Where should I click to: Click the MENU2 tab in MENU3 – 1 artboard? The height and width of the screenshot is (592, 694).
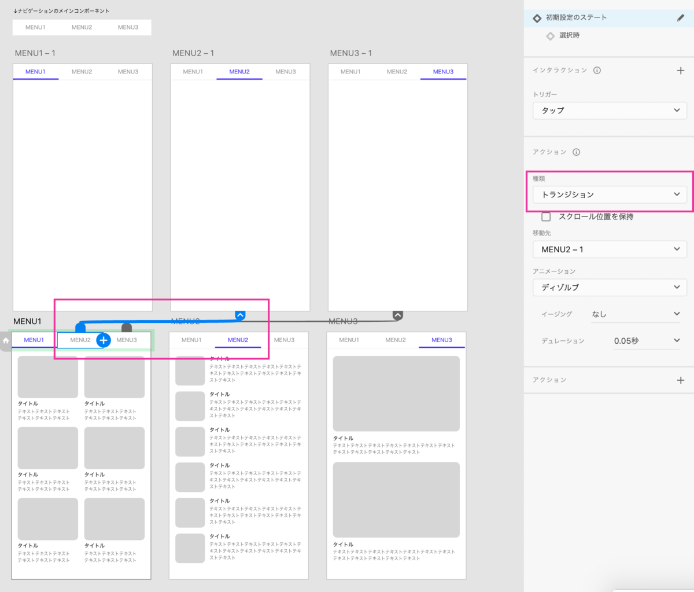(x=397, y=72)
